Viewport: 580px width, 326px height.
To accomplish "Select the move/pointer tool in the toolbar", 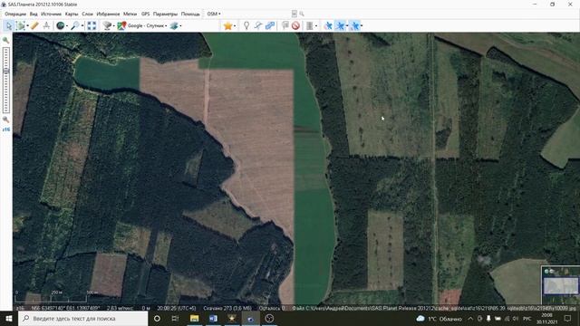I will (x=8, y=25).
